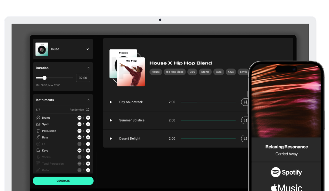The image size is (329, 191).
Task: Add Tonal Percussion using its plus control
Action: pyautogui.click(x=88, y=163)
